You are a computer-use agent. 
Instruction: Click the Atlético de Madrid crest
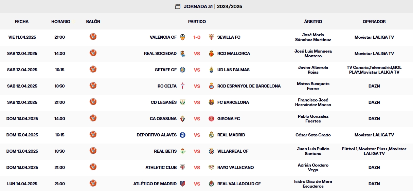click(x=182, y=184)
